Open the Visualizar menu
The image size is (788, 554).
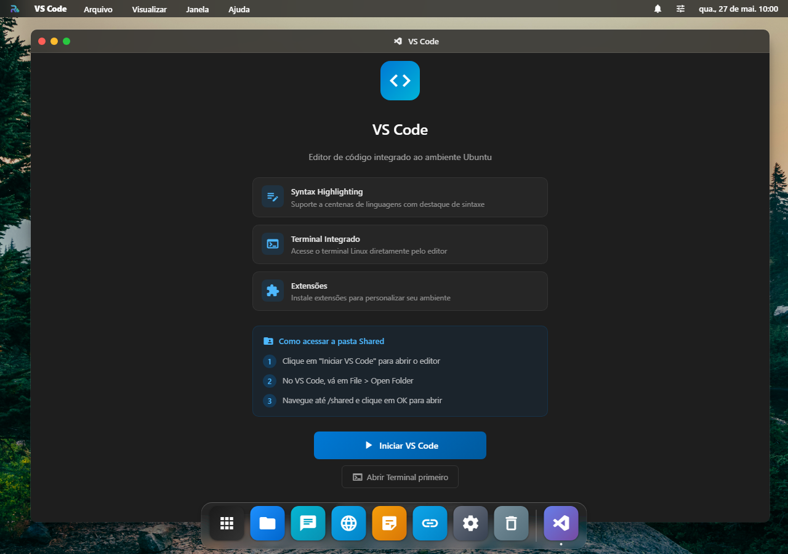149,9
